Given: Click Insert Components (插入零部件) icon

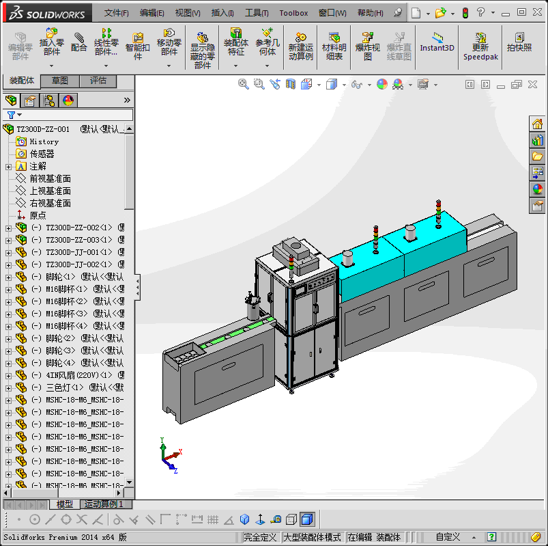Looking at the screenshot, I should pos(52,42).
